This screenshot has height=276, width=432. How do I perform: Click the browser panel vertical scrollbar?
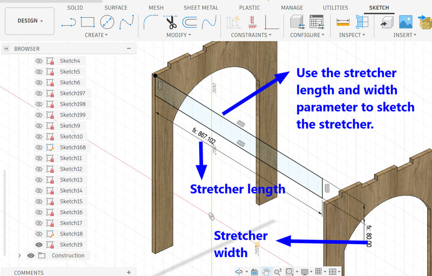pyautogui.click(x=4, y=212)
